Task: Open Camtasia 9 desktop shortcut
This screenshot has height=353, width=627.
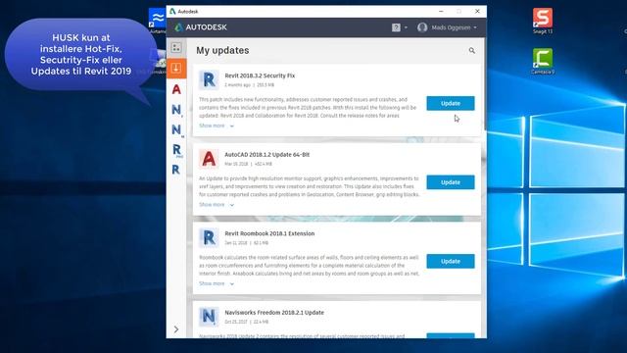Action: coord(542,61)
